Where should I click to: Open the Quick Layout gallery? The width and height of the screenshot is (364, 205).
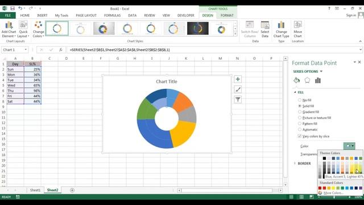[x=23, y=29]
